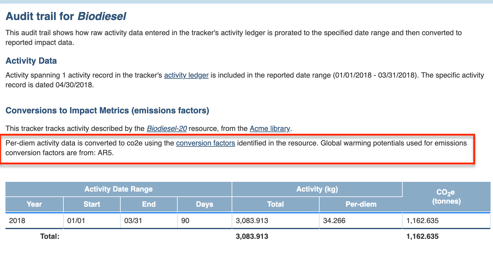The height and width of the screenshot is (257, 493).
Task: Open the activity ledger link
Action: tap(186, 75)
